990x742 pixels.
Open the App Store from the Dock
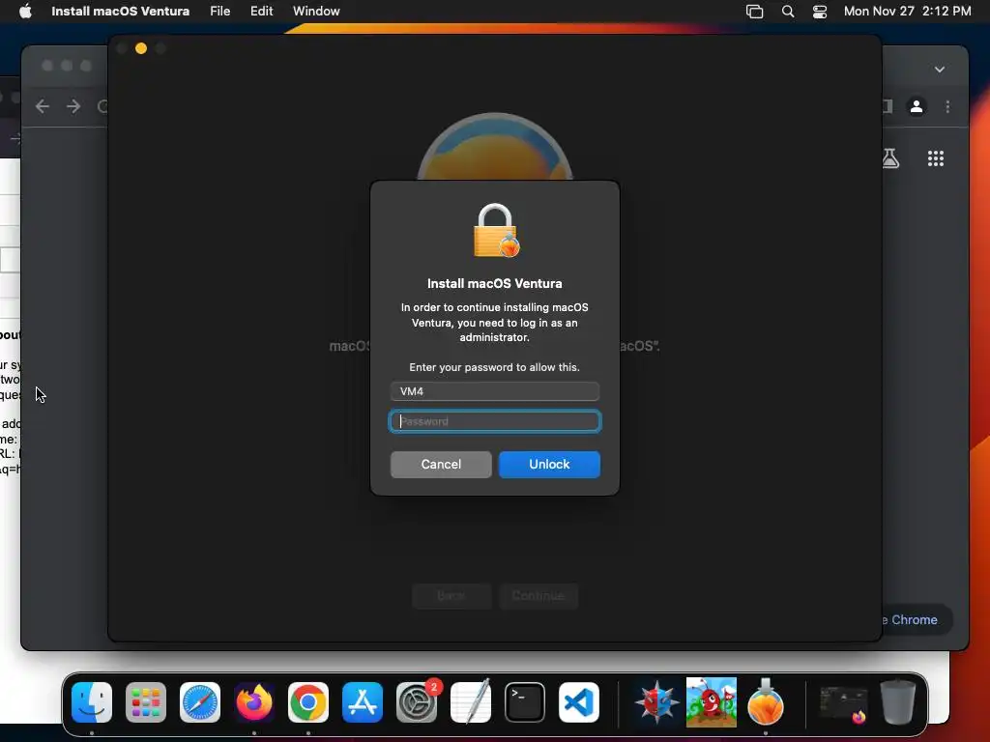(363, 702)
